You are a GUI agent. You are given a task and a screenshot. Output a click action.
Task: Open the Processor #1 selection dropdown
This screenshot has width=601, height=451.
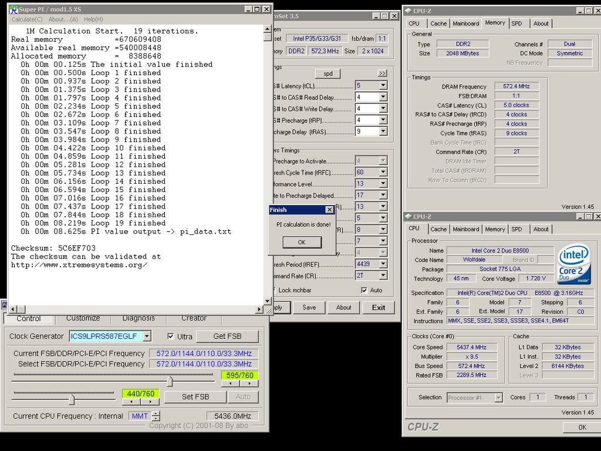pyautogui.click(x=498, y=398)
